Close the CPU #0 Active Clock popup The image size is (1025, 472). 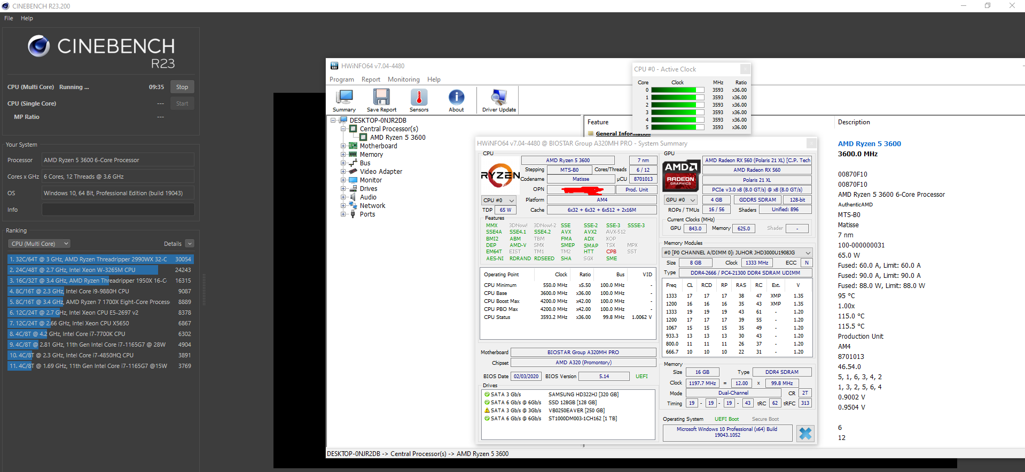pos(745,69)
